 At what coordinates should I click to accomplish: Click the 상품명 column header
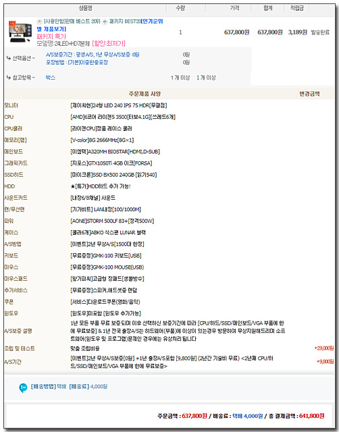[x=86, y=8]
